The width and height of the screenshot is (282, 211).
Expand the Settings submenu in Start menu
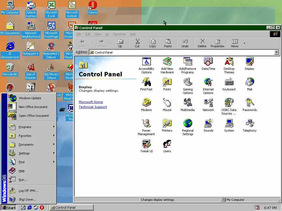tap(32, 153)
